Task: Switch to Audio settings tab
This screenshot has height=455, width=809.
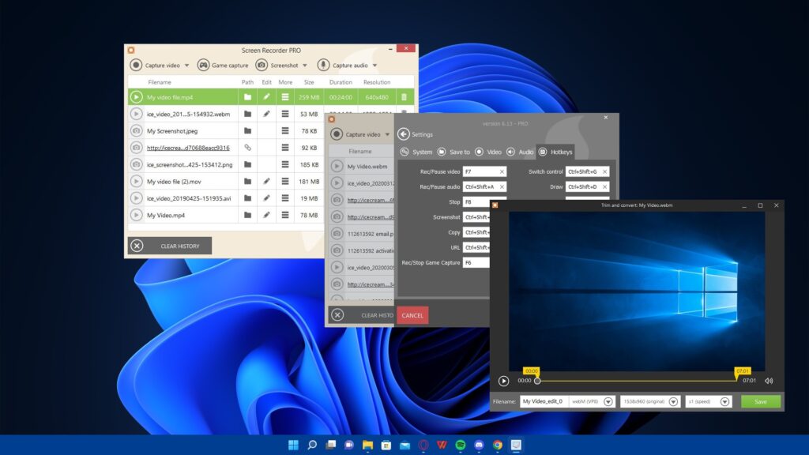Action: [x=520, y=152]
